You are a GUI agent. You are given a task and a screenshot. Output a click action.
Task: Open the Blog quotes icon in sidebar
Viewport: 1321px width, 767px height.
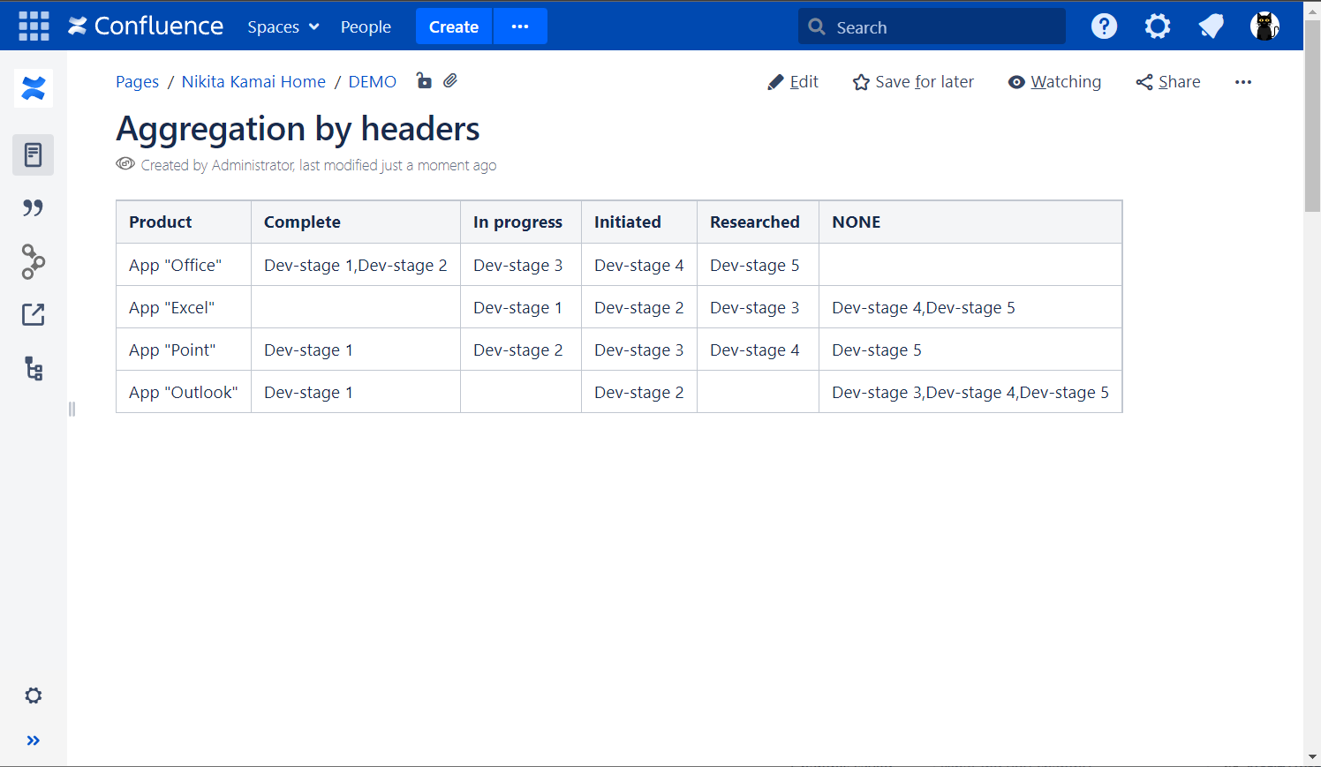tap(34, 208)
